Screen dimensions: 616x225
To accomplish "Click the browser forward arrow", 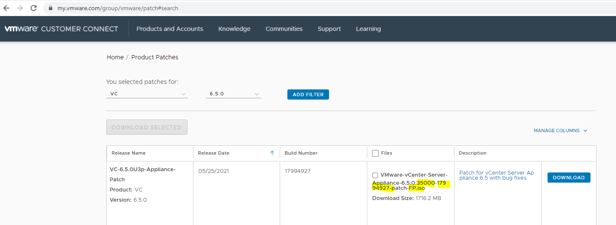I will click(x=20, y=8).
